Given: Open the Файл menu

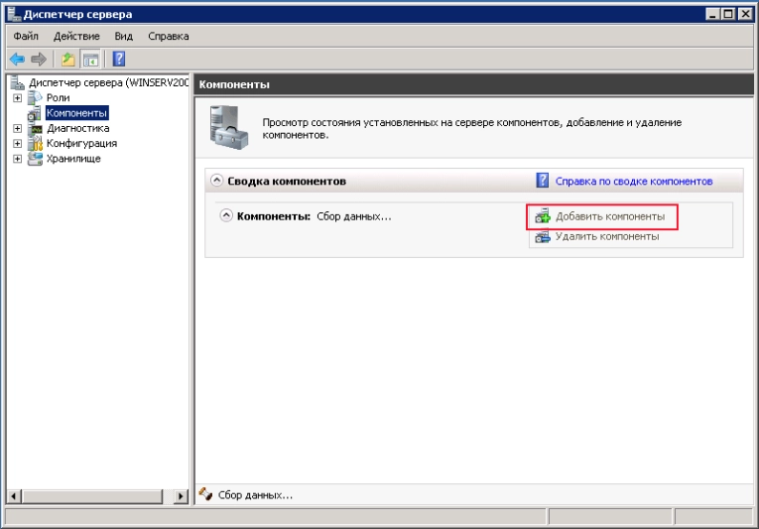Looking at the screenshot, I should coord(26,37).
